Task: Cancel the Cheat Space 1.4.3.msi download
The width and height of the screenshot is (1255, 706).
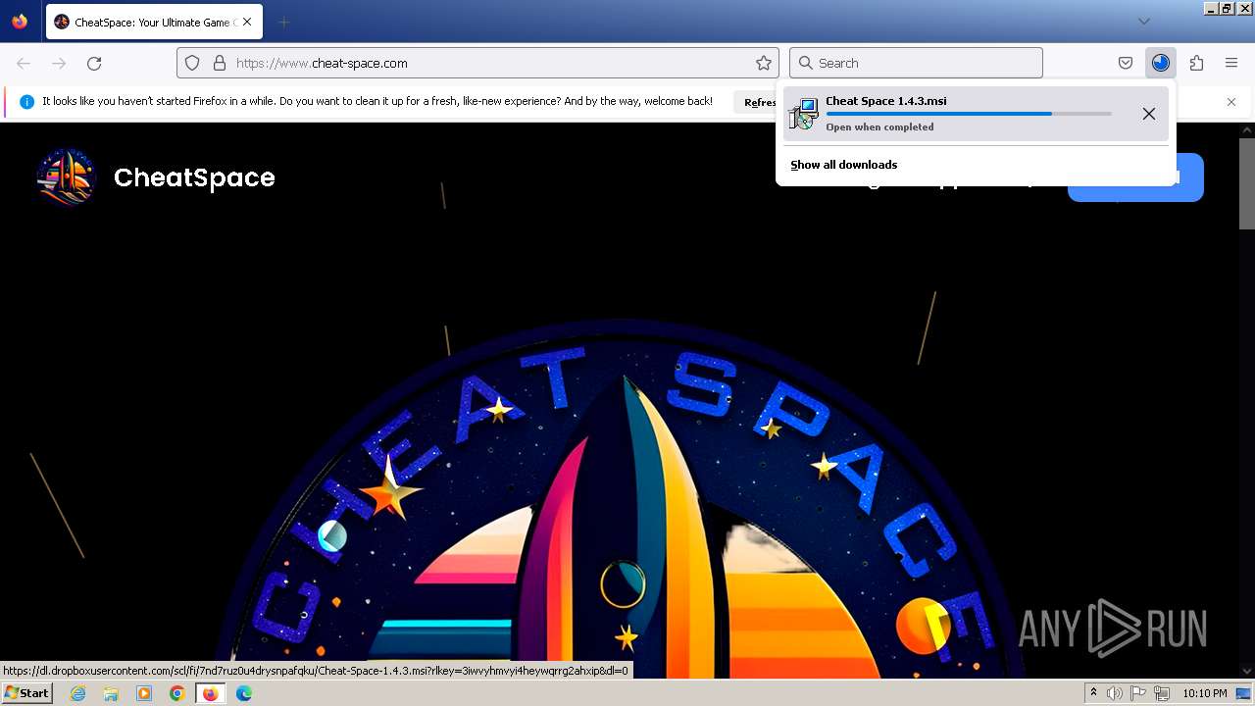Action: [1149, 114]
